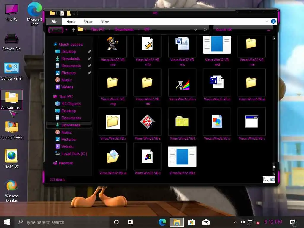Click new folder quick access toolbar icon
Viewport: 304px width, 228px height.
click(x=69, y=13)
